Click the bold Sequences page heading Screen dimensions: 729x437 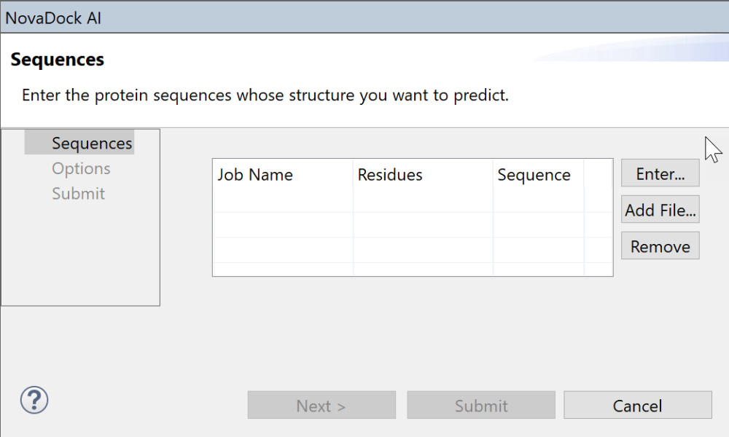click(x=58, y=60)
